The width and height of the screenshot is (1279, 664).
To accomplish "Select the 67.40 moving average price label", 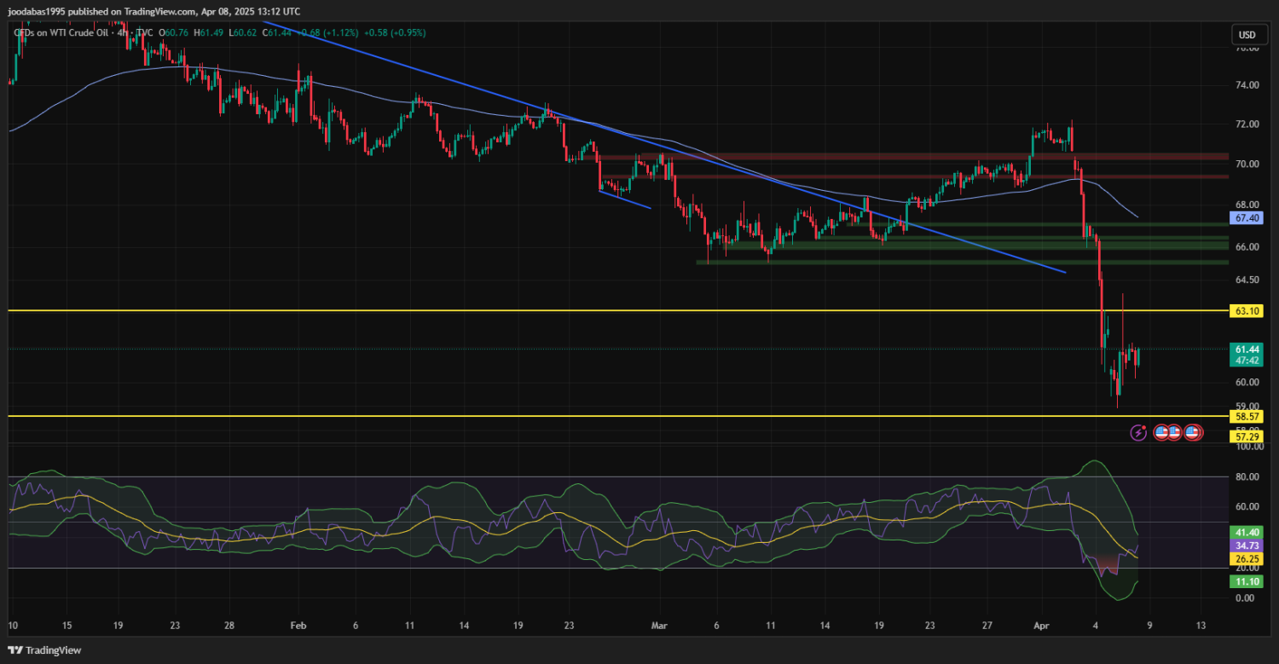I will point(1247,218).
